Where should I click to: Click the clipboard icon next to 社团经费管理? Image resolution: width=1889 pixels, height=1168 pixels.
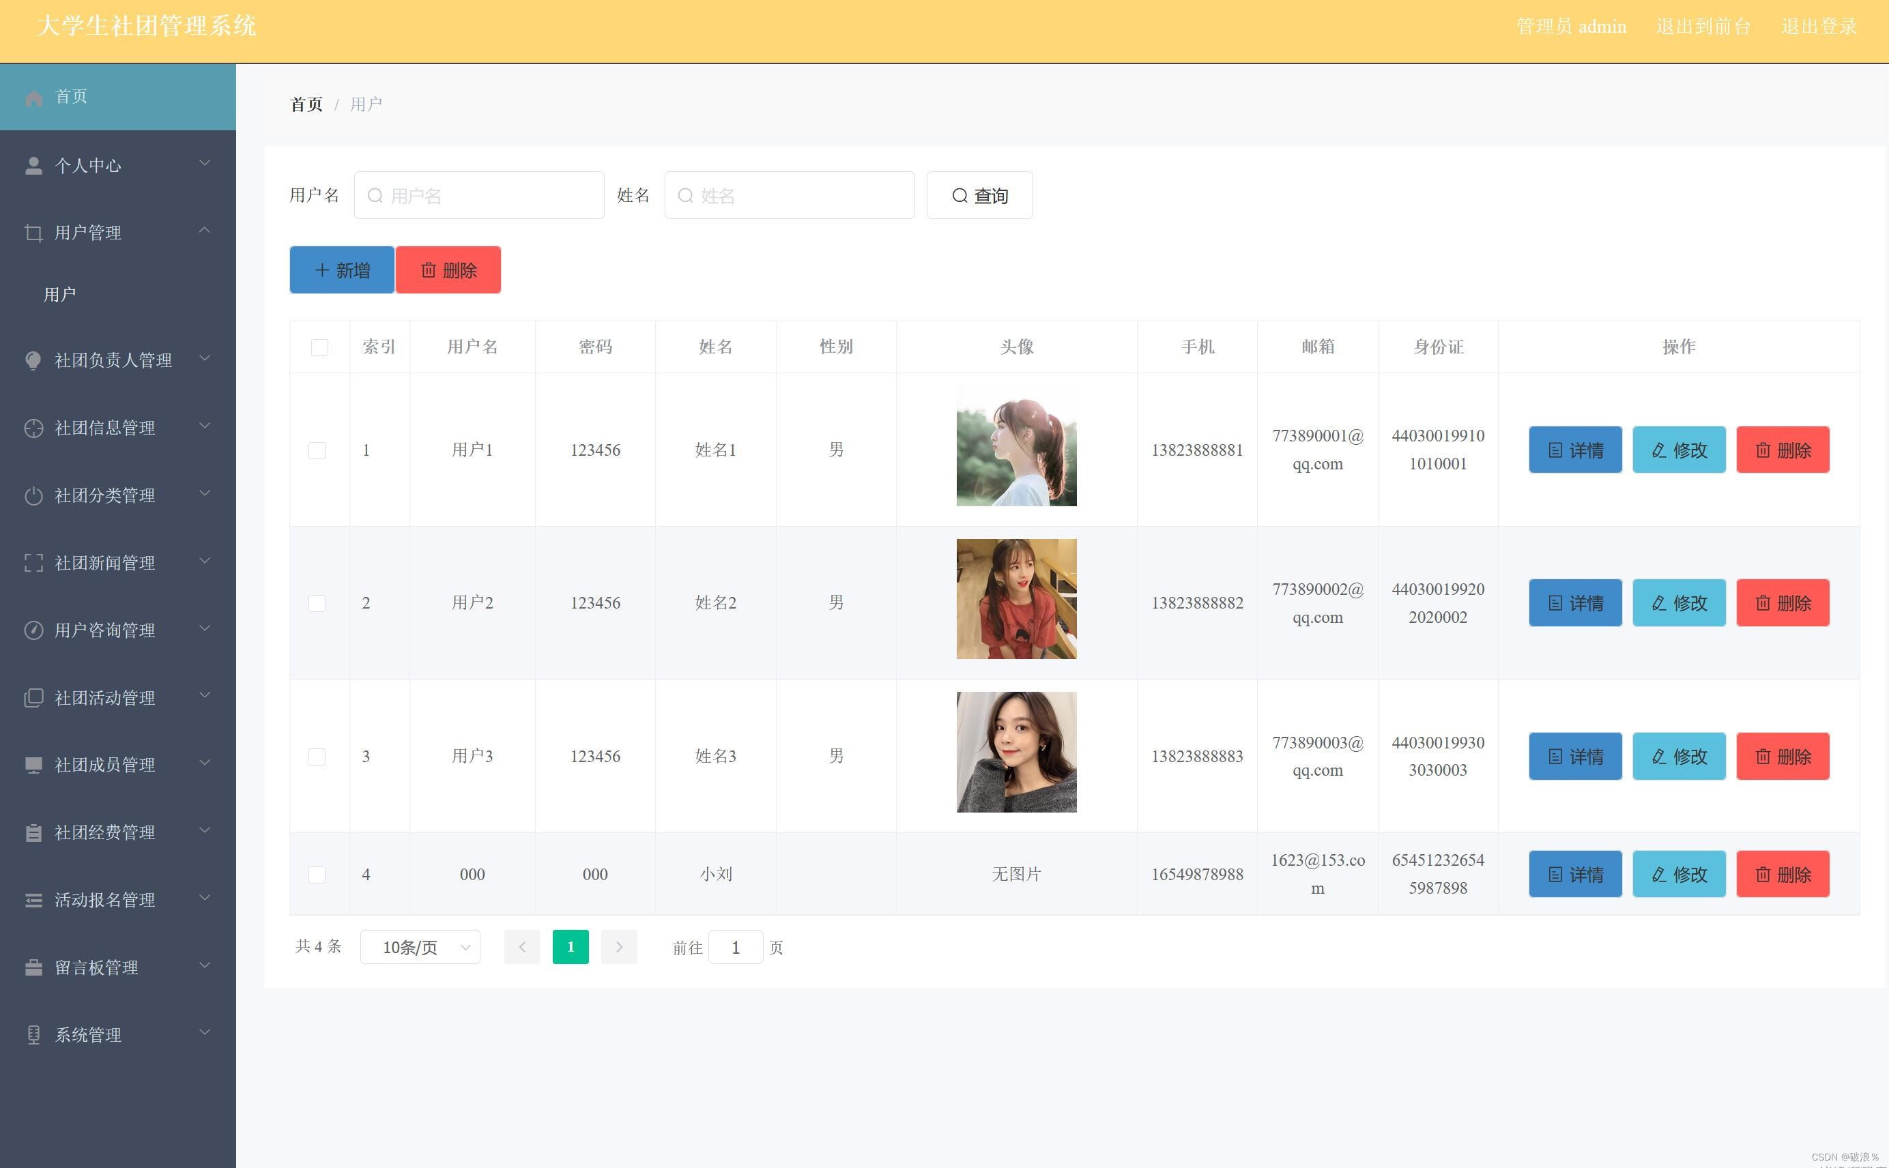tap(33, 833)
